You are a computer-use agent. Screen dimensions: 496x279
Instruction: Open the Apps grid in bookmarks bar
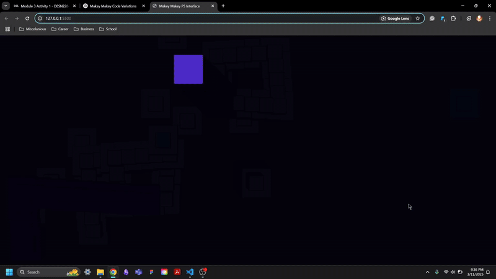[7, 29]
